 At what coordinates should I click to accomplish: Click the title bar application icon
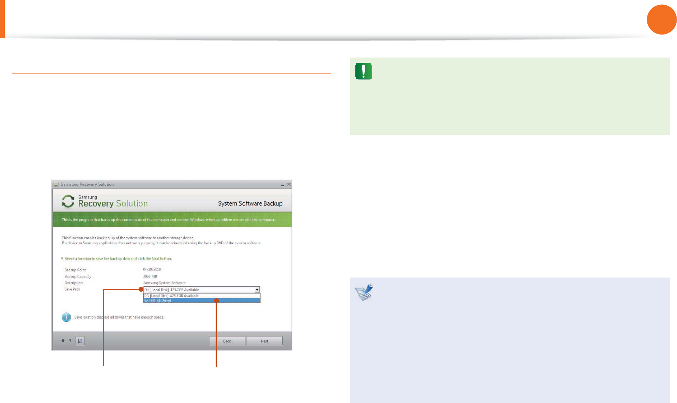56,184
